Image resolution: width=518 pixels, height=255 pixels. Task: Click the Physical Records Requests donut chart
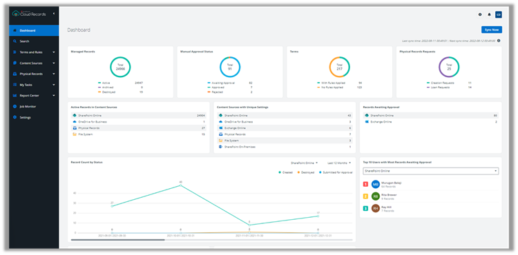pyautogui.click(x=449, y=67)
